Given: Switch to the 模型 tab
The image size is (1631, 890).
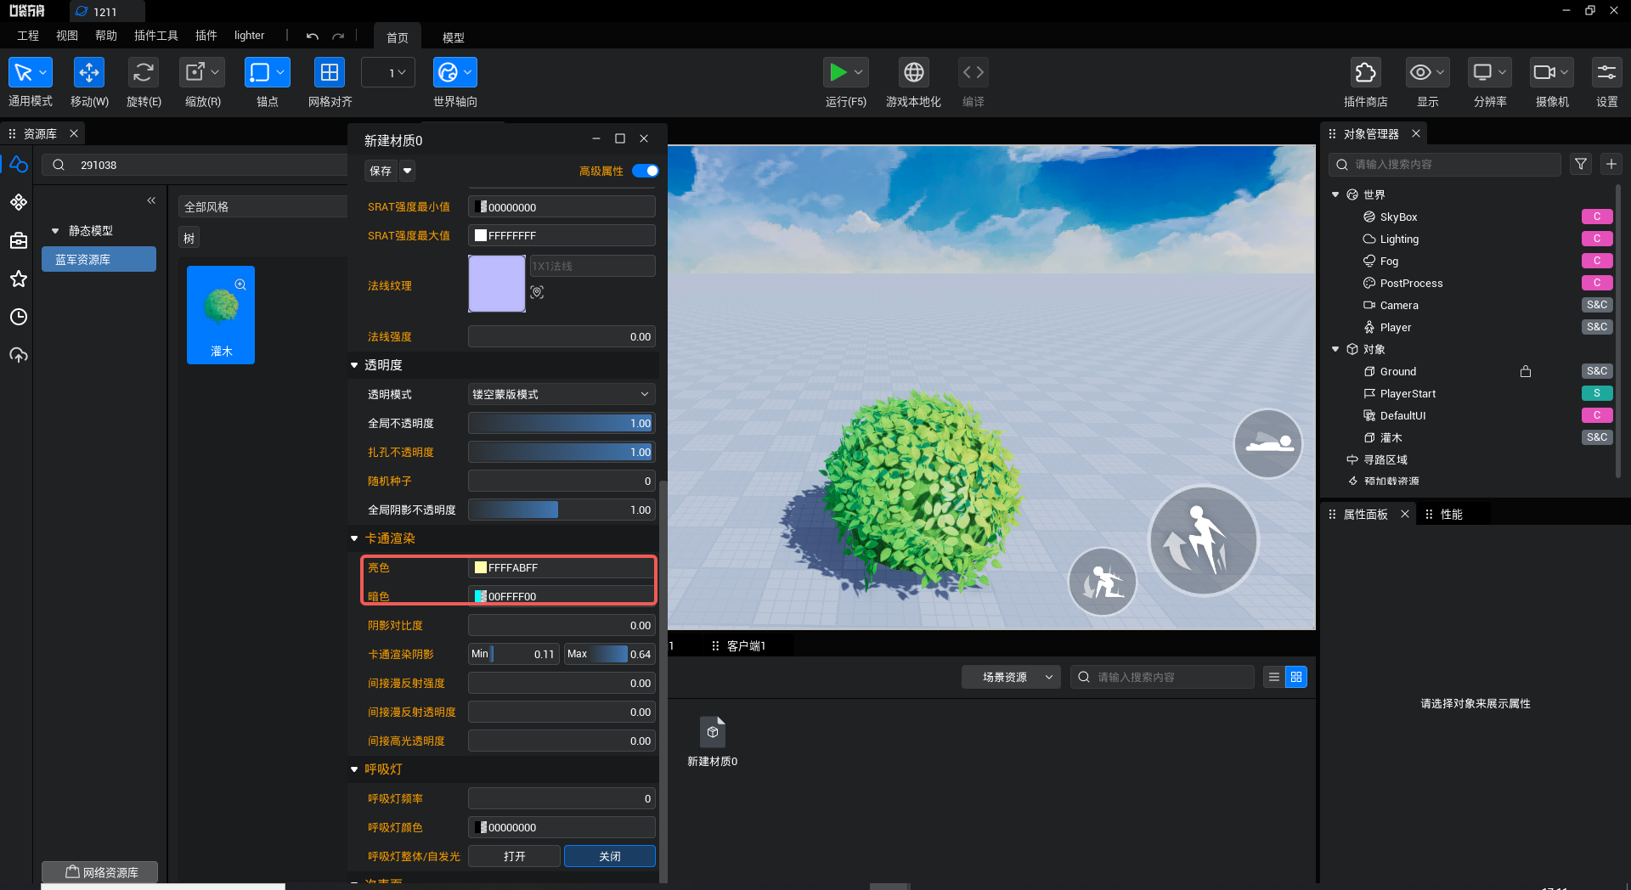Looking at the screenshot, I should pos(454,37).
